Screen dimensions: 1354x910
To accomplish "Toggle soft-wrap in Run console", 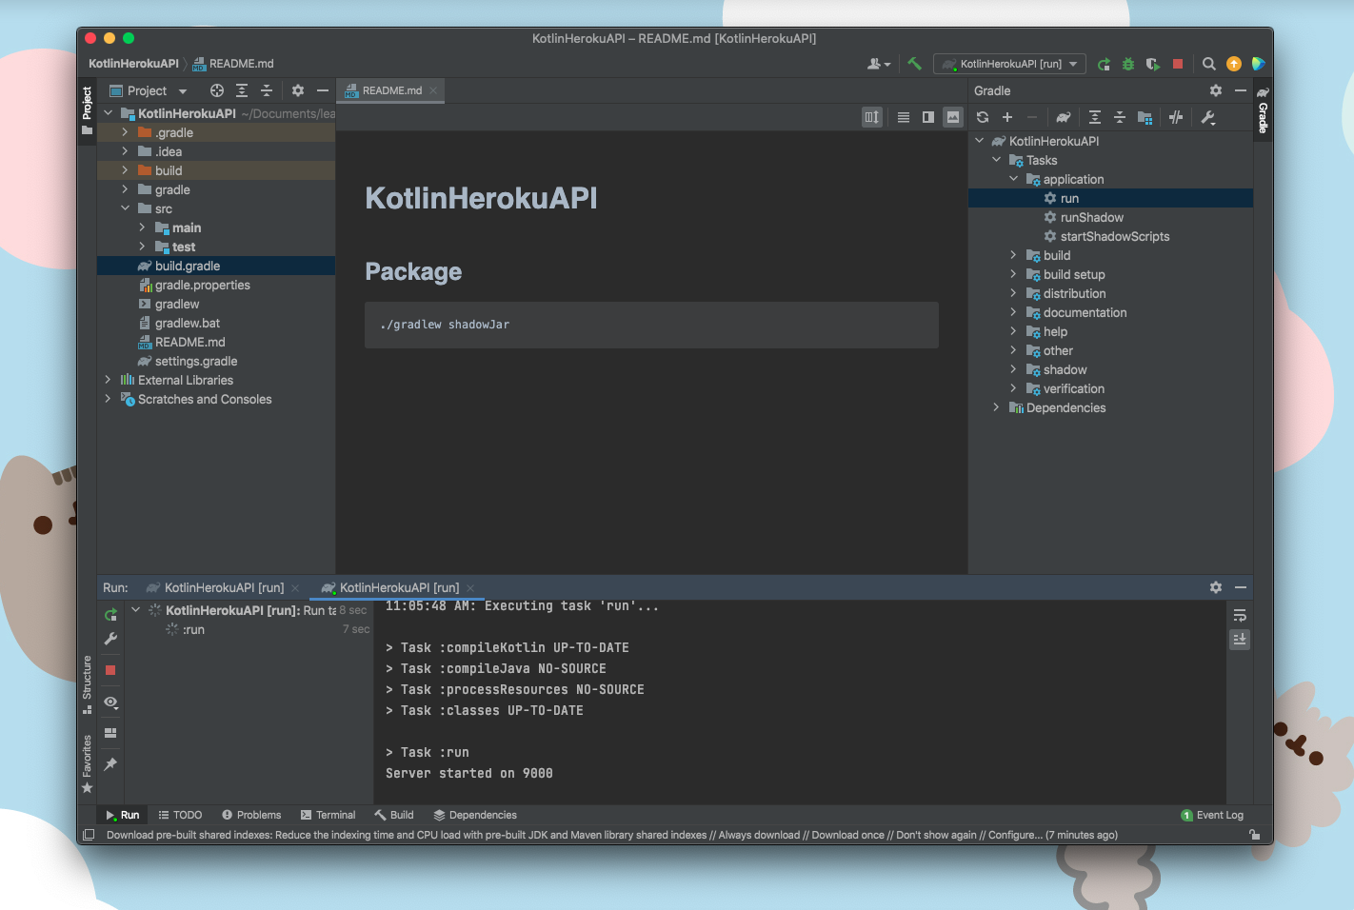I will click(x=1240, y=616).
